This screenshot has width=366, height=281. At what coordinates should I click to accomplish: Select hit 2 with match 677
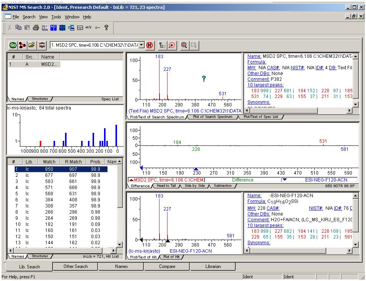pyautogui.click(x=61, y=175)
